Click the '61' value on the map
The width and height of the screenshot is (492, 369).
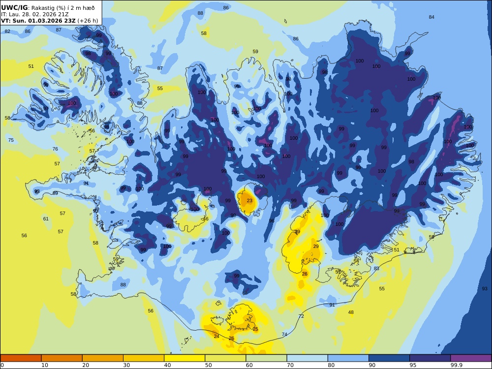[46, 219]
